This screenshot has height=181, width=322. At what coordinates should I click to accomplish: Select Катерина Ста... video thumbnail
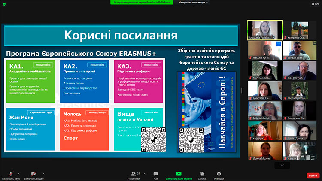pyautogui.click(x=300, y=30)
